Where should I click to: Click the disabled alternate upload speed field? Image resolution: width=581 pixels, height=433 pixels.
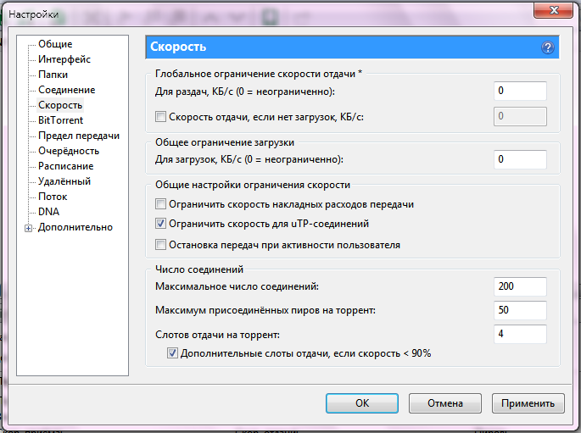point(520,116)
